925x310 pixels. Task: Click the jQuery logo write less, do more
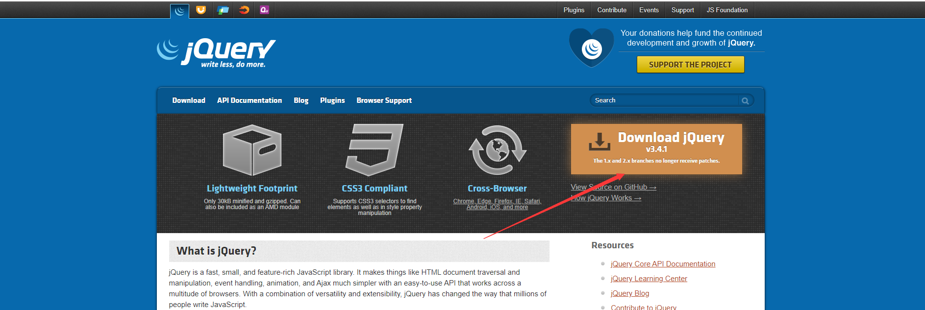(216, 52)
